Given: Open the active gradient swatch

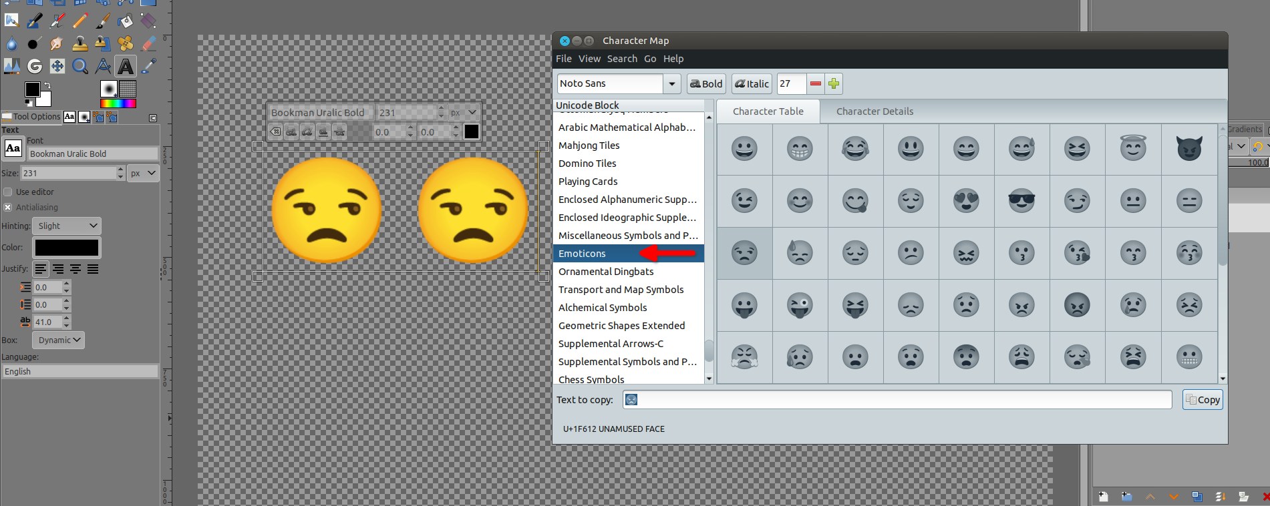Looking at the screenshot, I should 118,103.
